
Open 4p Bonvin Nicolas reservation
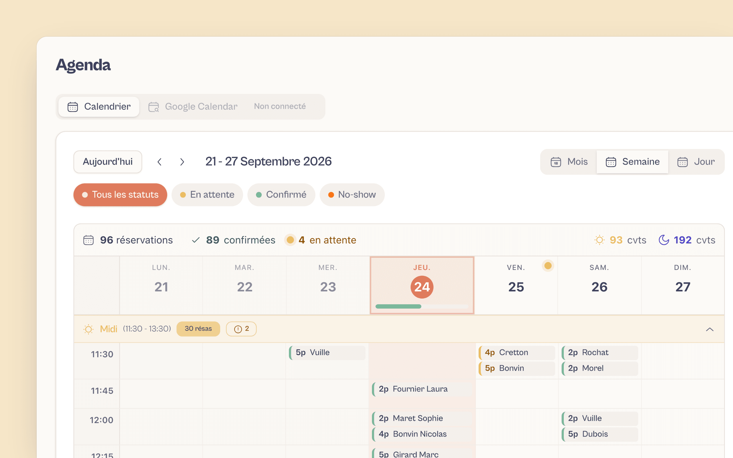(422, 434)
